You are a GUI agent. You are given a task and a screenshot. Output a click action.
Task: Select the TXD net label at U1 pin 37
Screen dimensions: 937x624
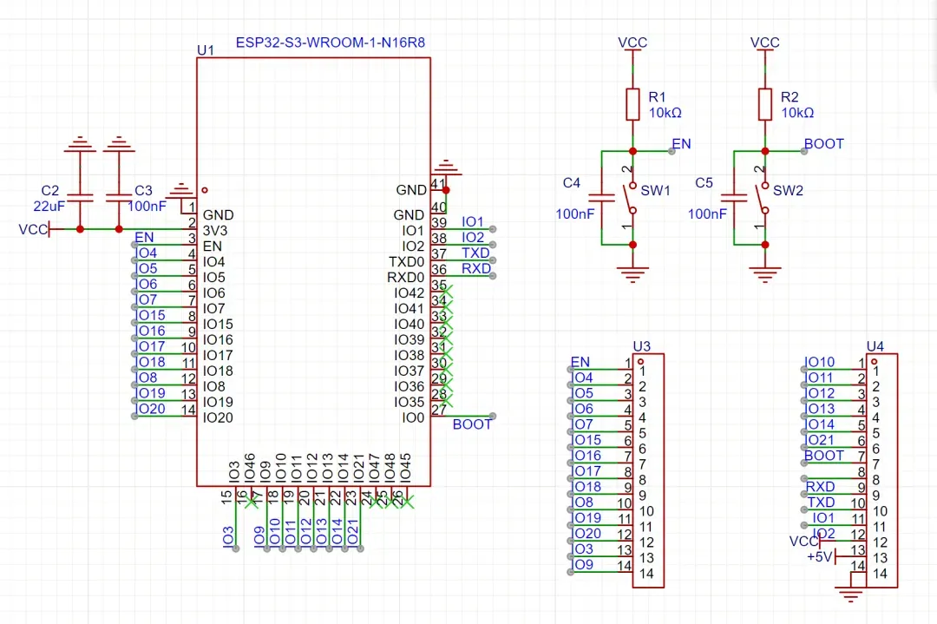click(475, 253)
